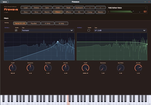Image resolution: width=151 pixels, height=105 pixels.
Task: Select A Only routing
Action: point(48,23)
